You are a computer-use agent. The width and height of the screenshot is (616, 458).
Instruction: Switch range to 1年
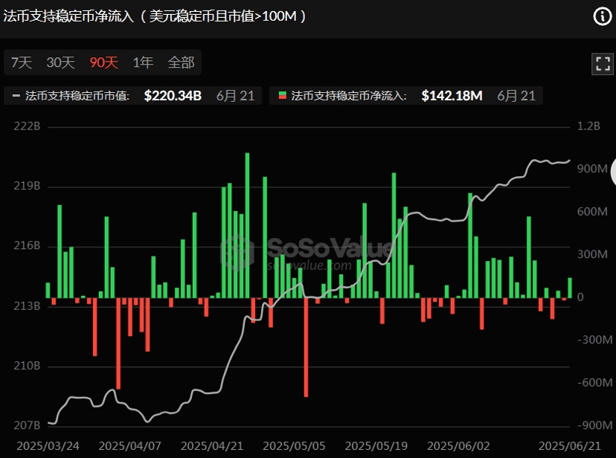pyautogui.click(x=143, y=62)
